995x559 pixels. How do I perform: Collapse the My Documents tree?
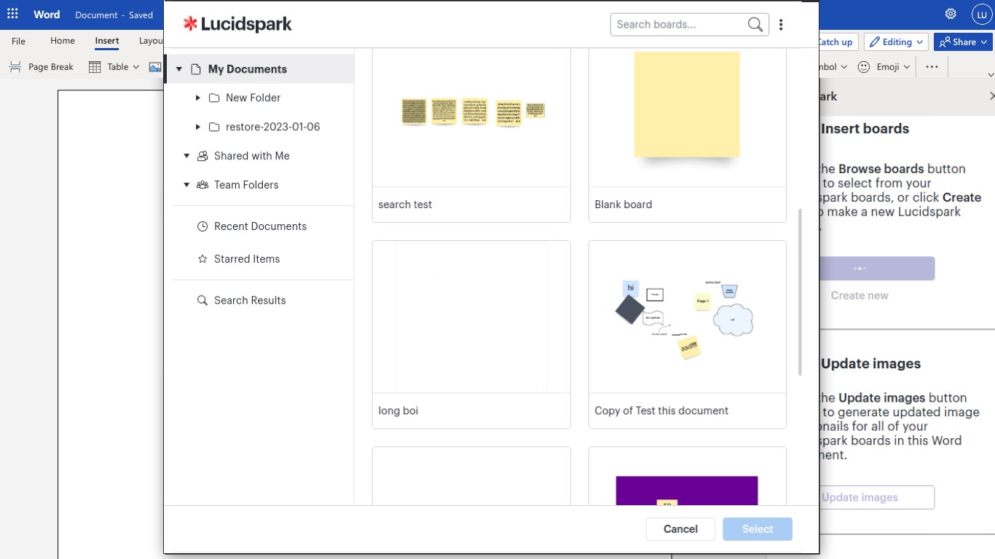pyautogui.click(x=179, y=69)
